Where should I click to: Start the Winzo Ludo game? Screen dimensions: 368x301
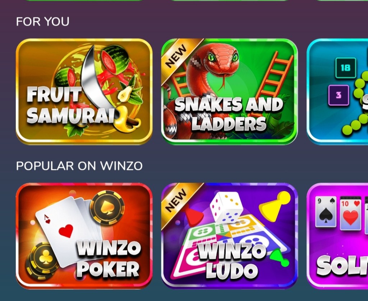coord(230,236)
